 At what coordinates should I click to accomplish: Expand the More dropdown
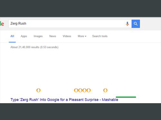coord(82,36)
